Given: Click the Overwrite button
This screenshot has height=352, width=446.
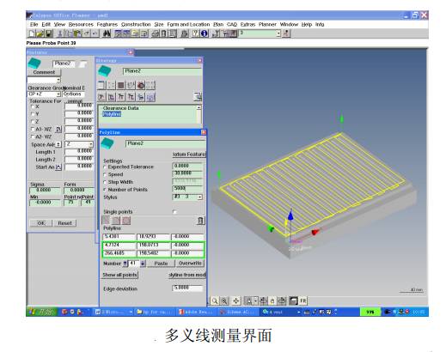Looking at the screenshot, I should 190,264.
